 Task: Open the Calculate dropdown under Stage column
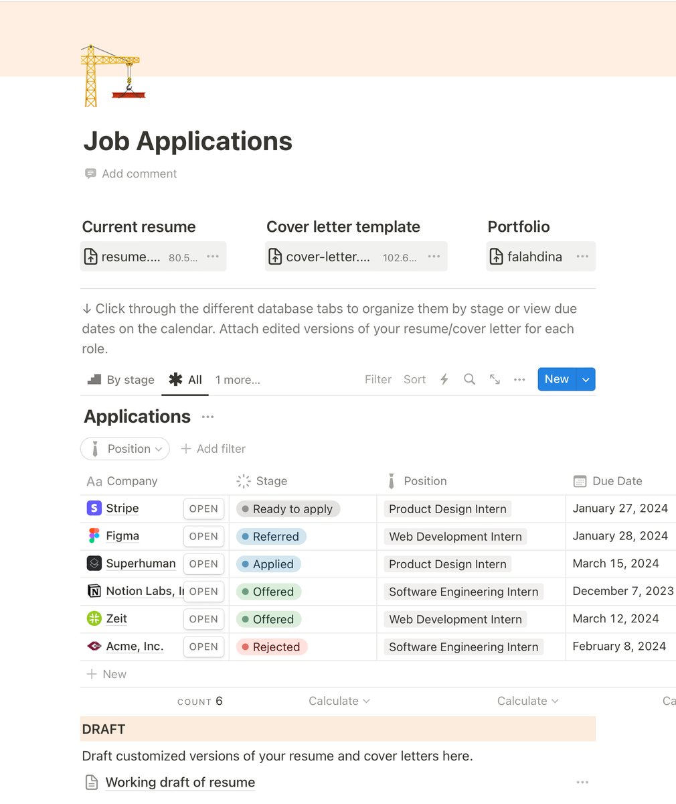[339, 701]
